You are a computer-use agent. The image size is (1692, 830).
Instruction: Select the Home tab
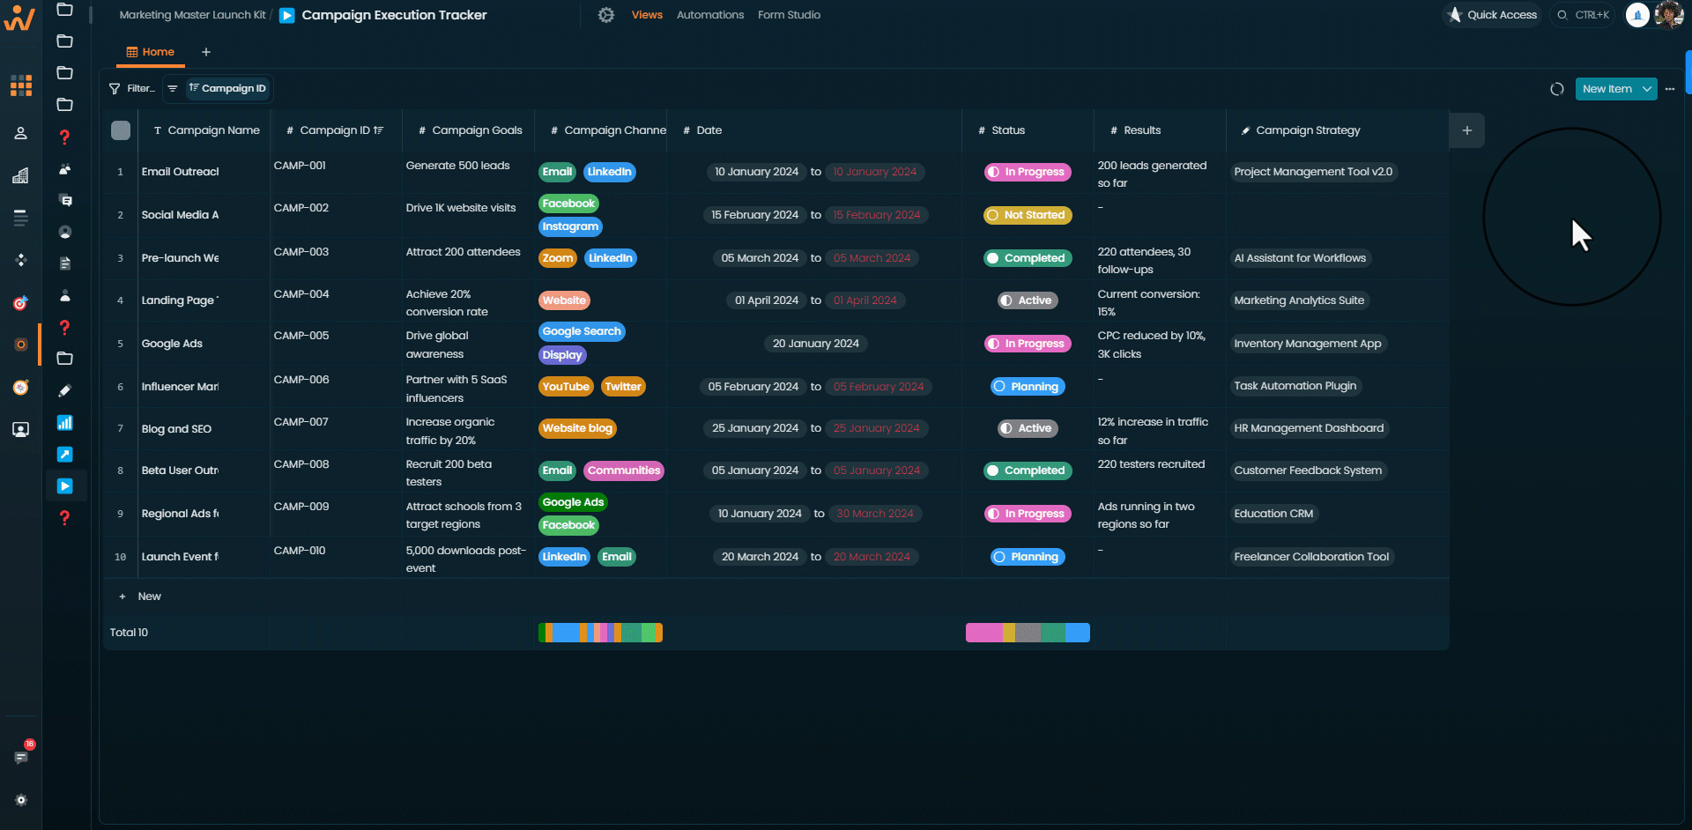pyautogui.click(x=151, y=52)
